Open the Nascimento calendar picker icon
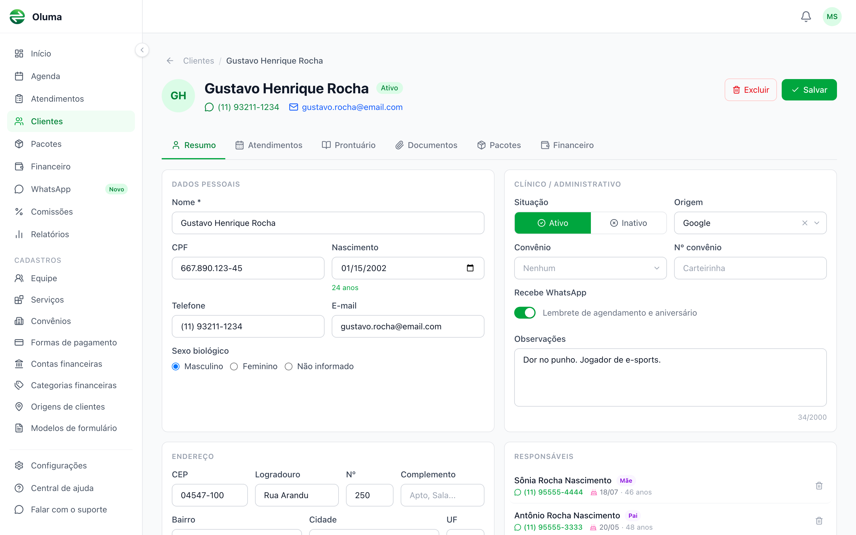Viewport: 856px width, 535px height. coord(470,268)
